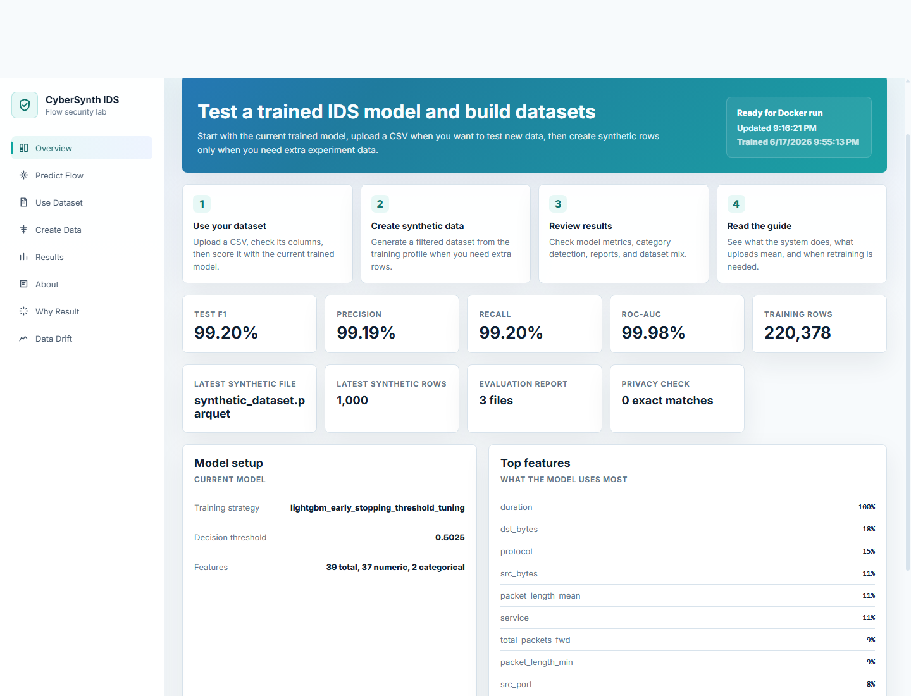Viewport: 911px width, 696px height.
Task: Open the Review results step card
Action: pos(624,234)
